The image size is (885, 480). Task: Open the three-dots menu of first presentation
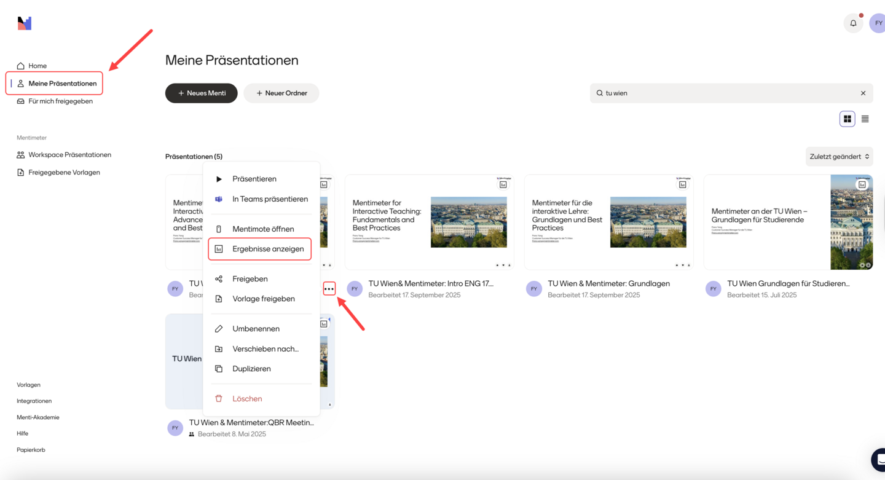pyautogui.click(x=329, y=289)
